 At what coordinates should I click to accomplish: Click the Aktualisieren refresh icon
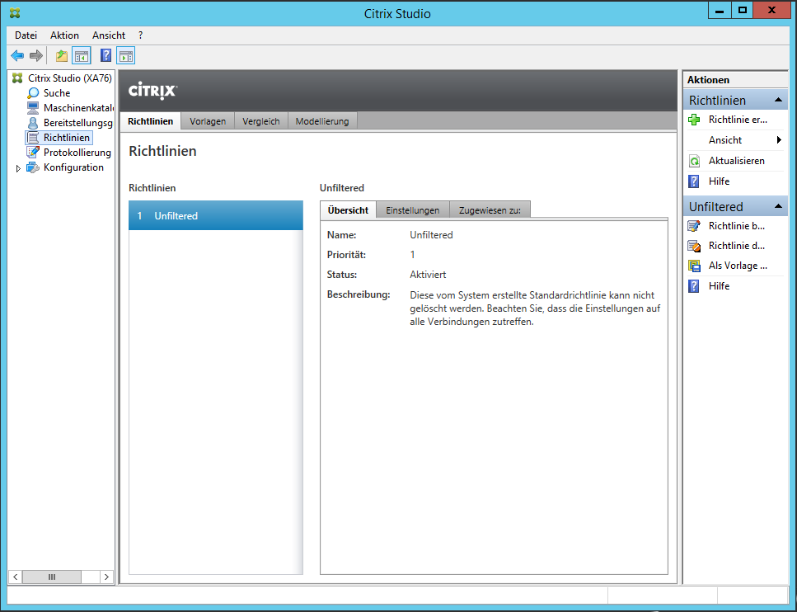(x=694, y=161)
